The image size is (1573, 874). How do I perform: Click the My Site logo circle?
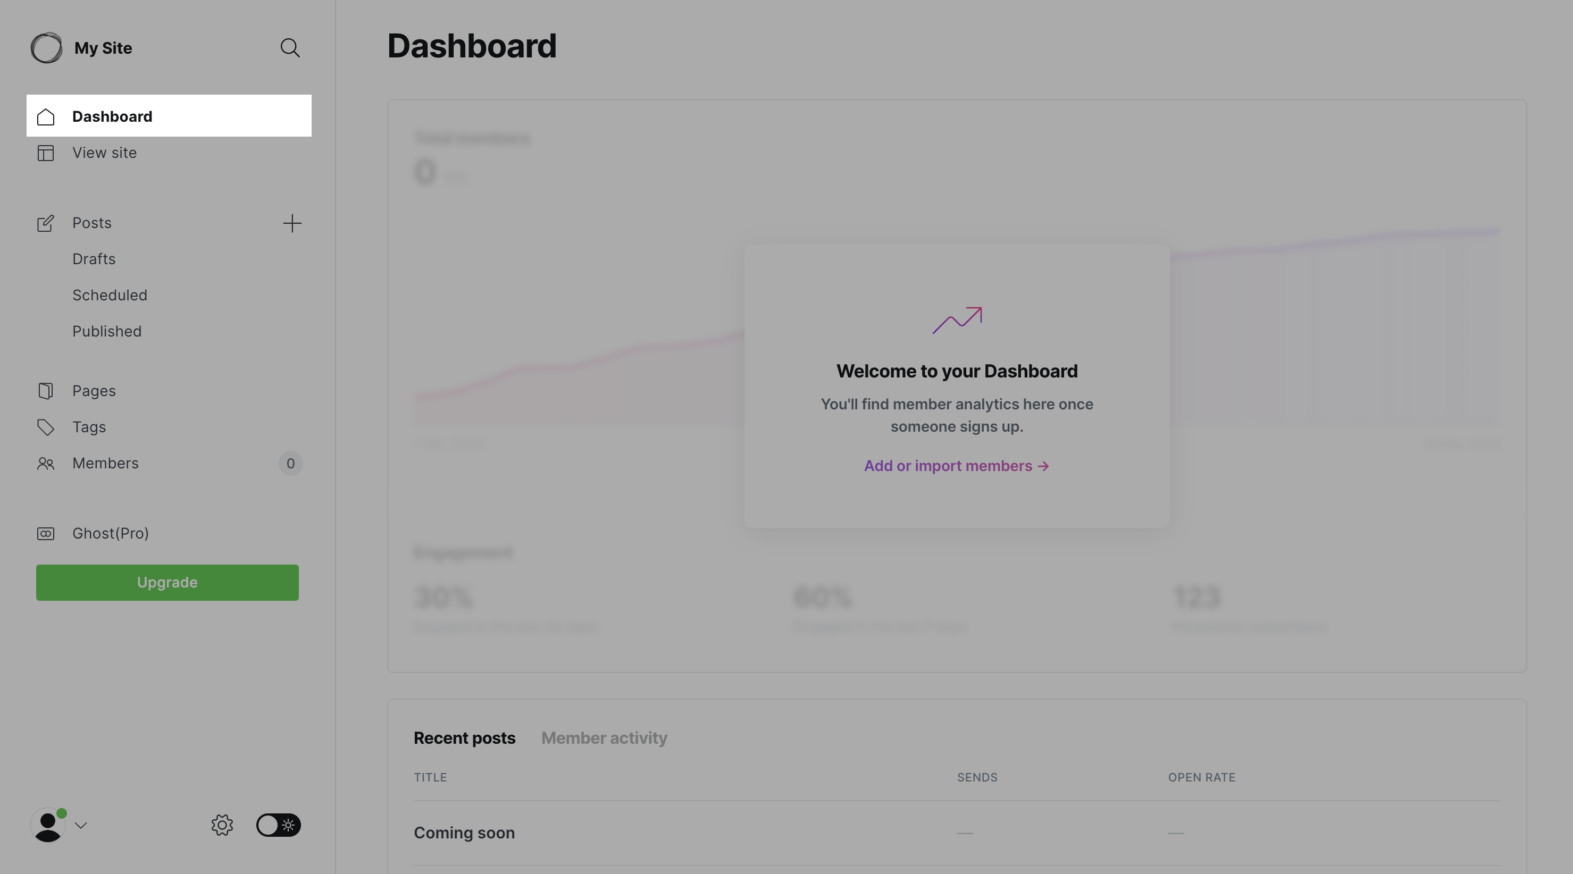coord(46,48)
